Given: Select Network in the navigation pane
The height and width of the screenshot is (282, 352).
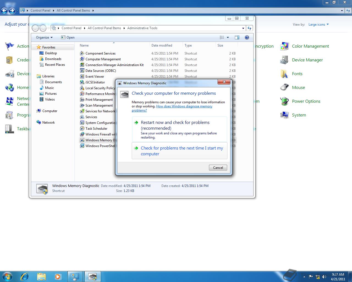Looking at the screenshot, I should point(46,123).
